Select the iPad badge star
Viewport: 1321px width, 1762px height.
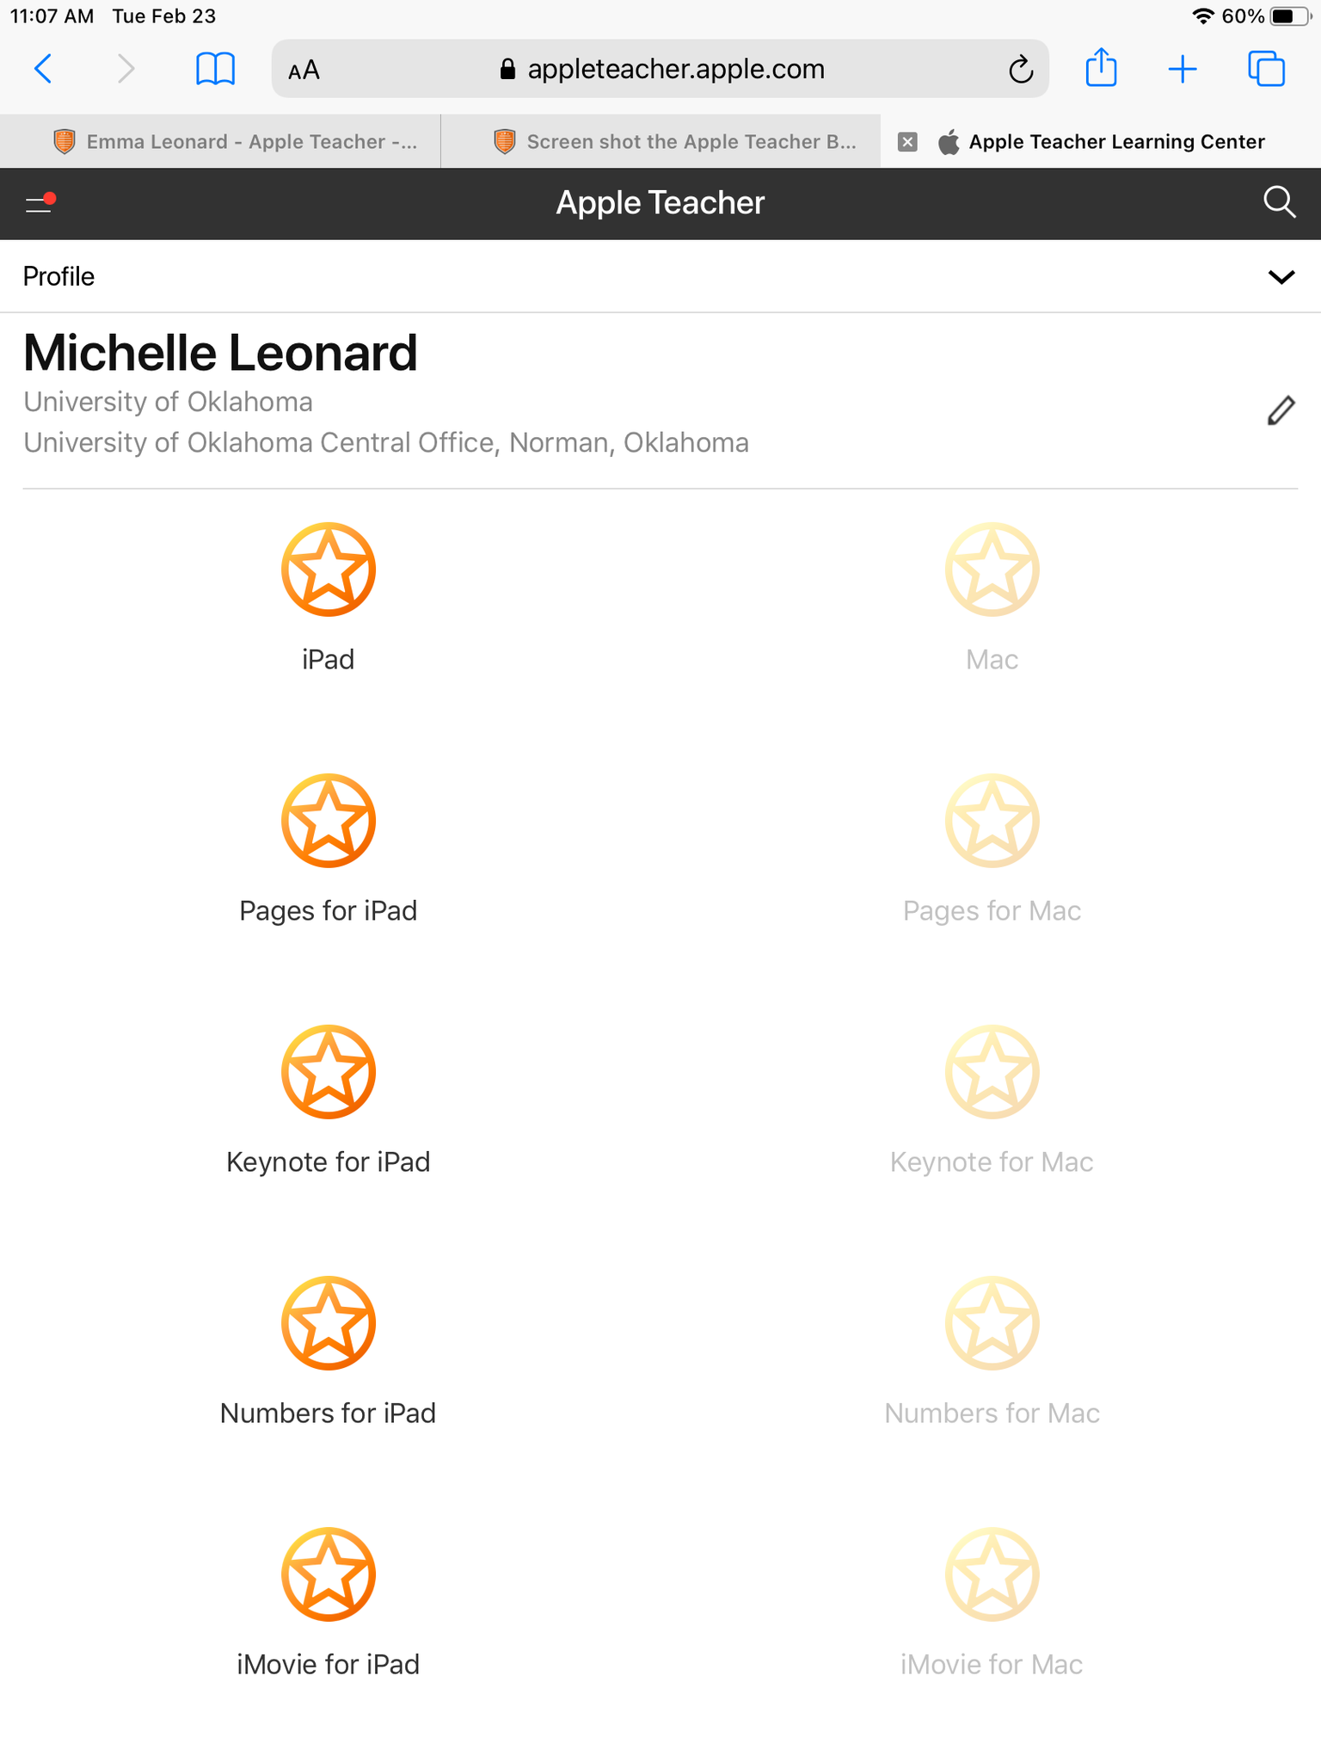(329, 570)
